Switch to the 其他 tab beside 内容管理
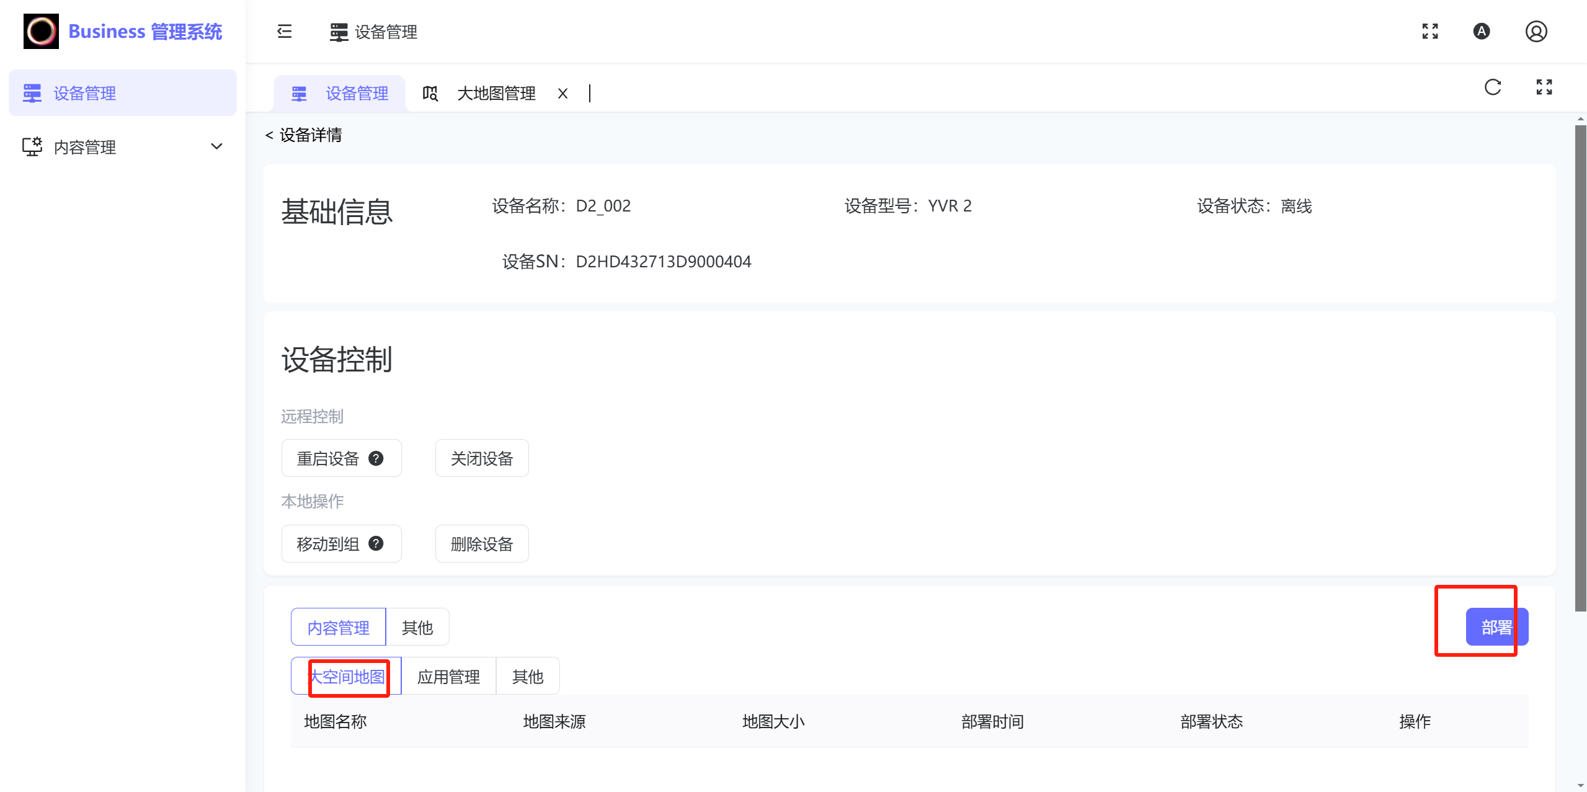Viewport: 1587px width, 792px height. click(417, 627)
